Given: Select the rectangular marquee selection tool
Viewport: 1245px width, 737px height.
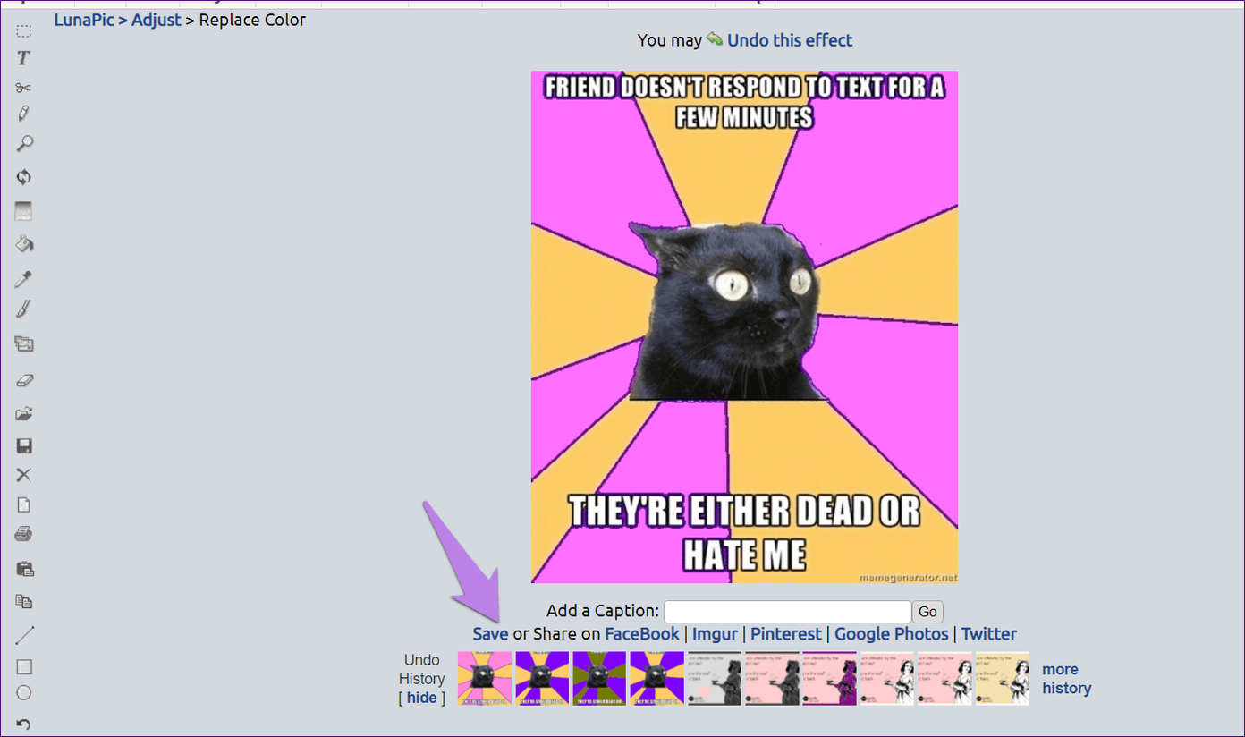Looking at the screenshot, I should point(24,31).
